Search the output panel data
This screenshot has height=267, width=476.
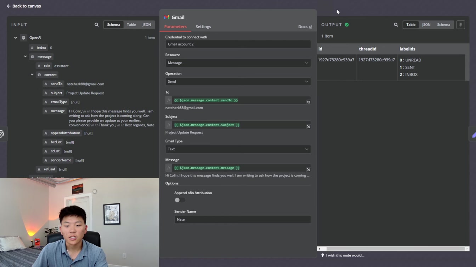[x=396, y=25]
